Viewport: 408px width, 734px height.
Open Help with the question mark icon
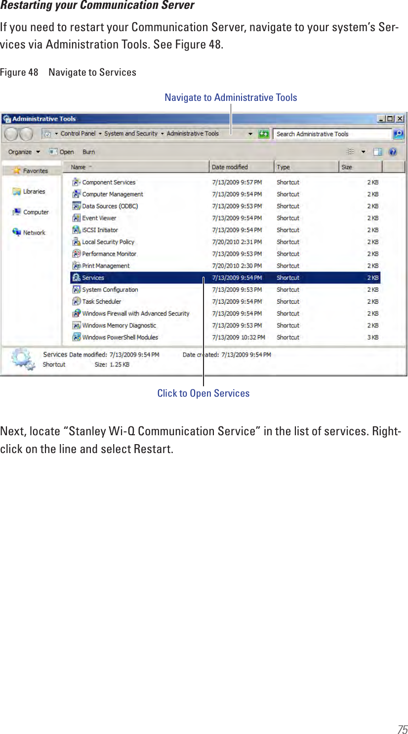(392, 152)
